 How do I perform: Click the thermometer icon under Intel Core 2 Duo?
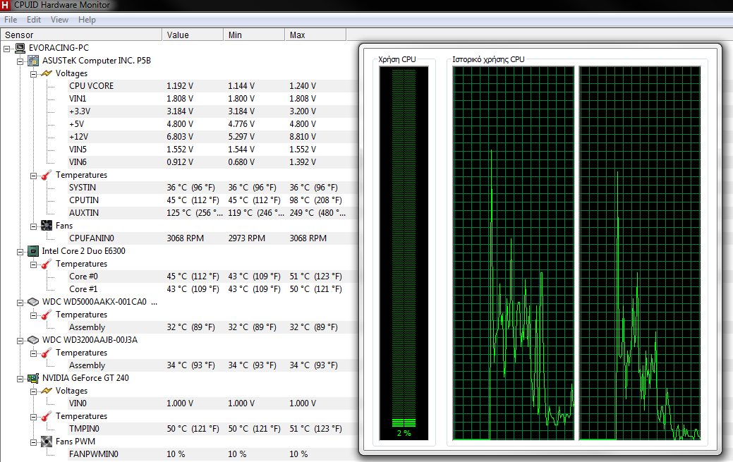pyautogui.click(x=46, y=264)
